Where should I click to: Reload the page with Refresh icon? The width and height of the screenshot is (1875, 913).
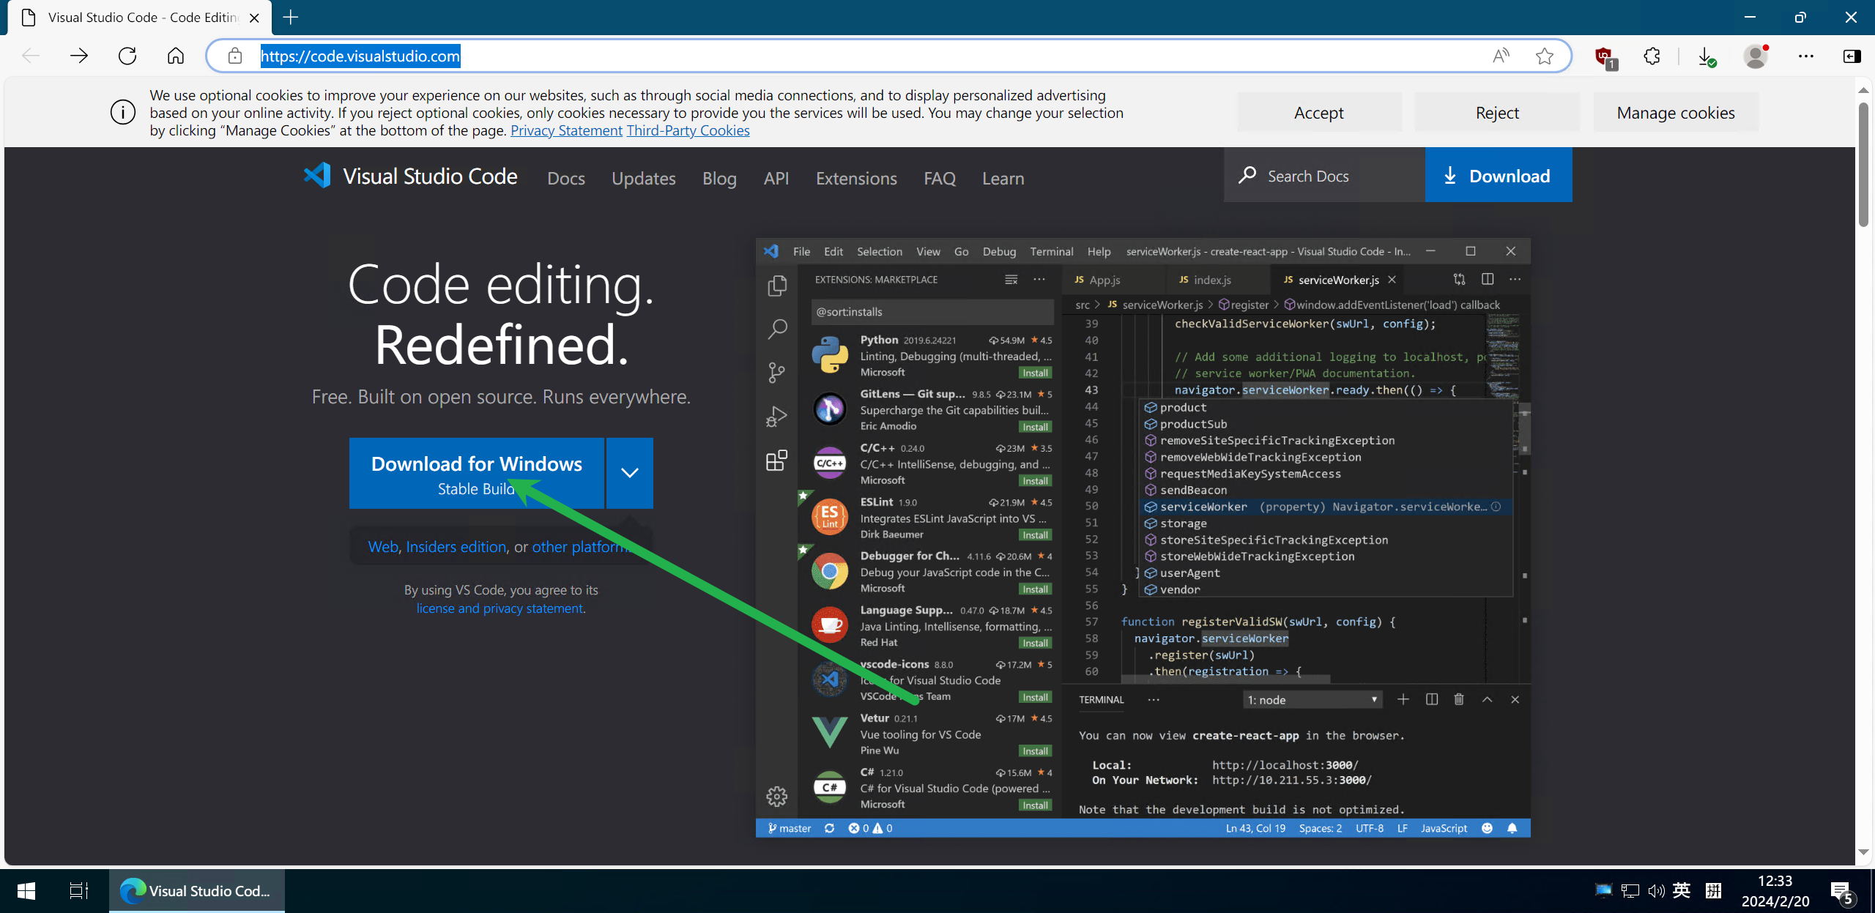pos(127,56)
